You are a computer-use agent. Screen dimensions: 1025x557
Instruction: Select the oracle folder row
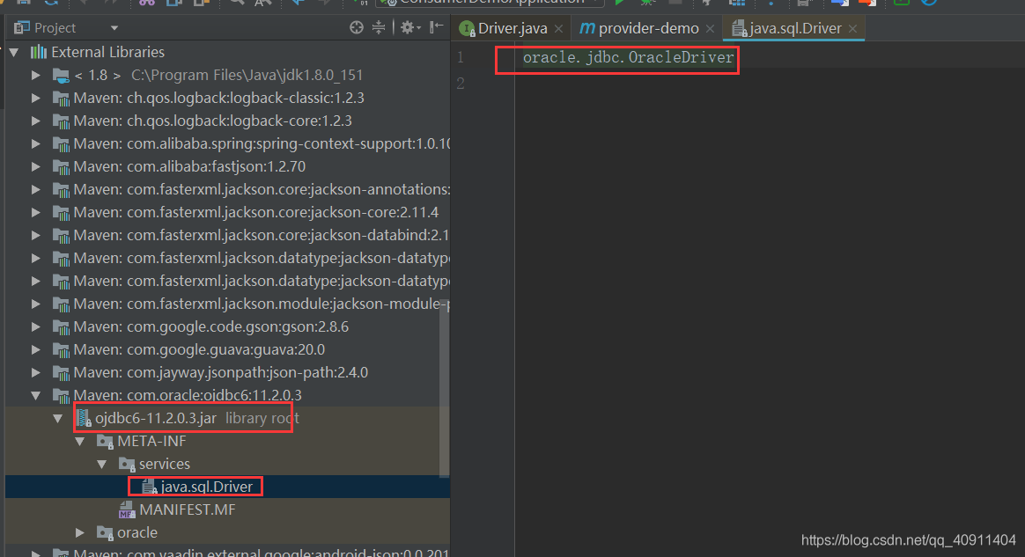227,532
